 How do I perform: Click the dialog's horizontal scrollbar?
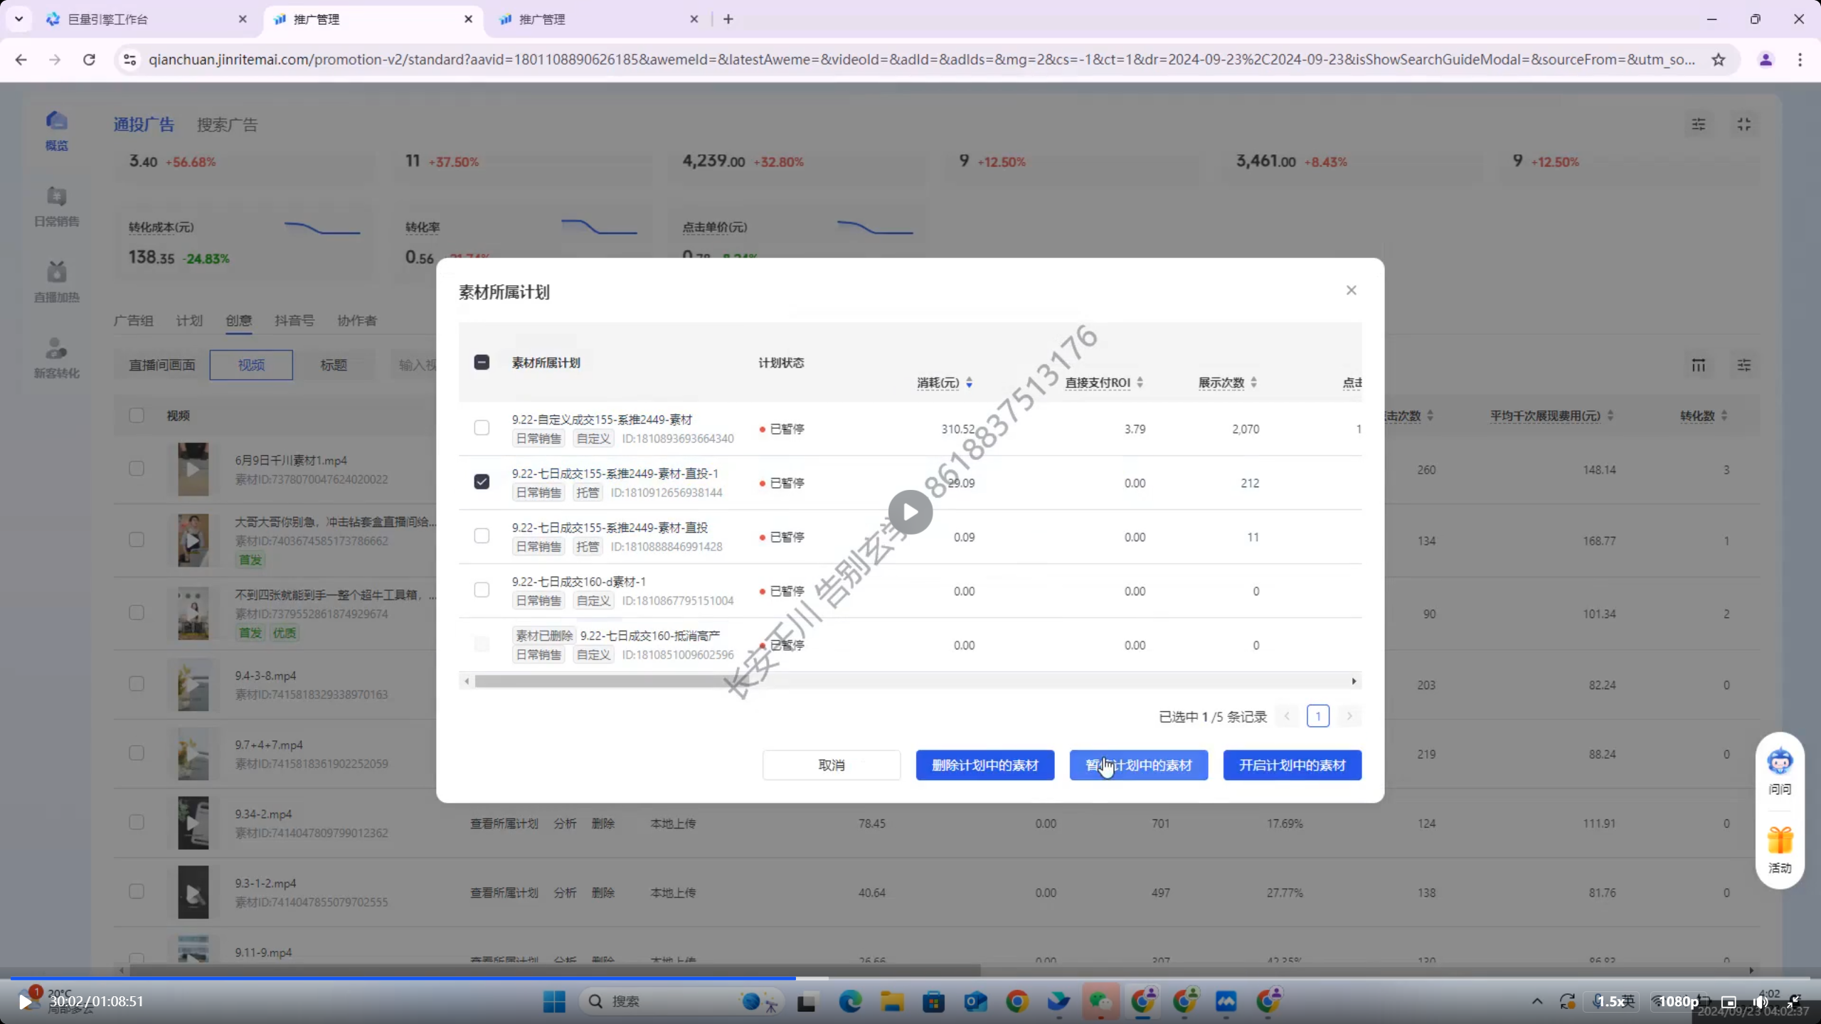(605, 681)
